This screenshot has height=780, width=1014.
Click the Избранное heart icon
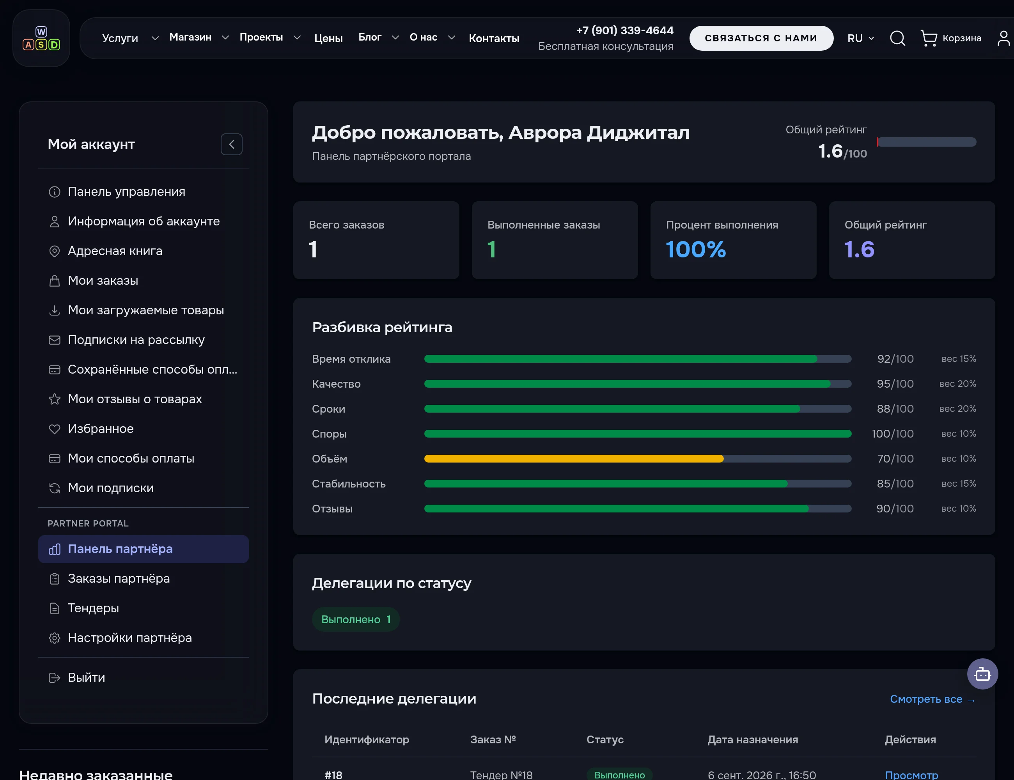click(x=54, y=429)
